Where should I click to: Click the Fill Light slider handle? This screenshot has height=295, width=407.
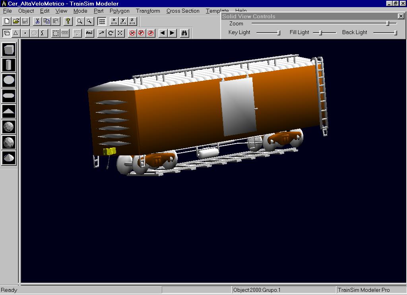320,33
